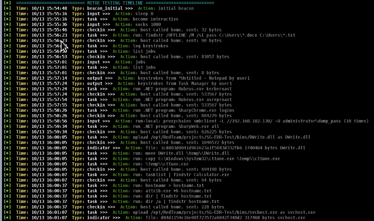Click 'sent: 64 bytes' checkin text

pyautogui.click(x=204, y=180)
